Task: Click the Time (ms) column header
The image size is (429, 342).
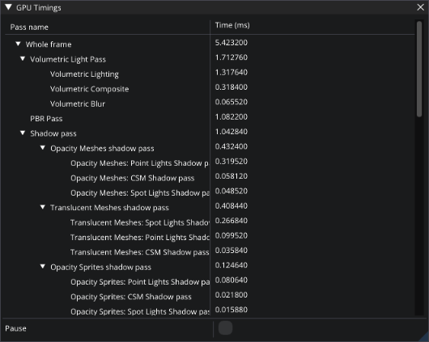Action: click(x=232, y=25)
